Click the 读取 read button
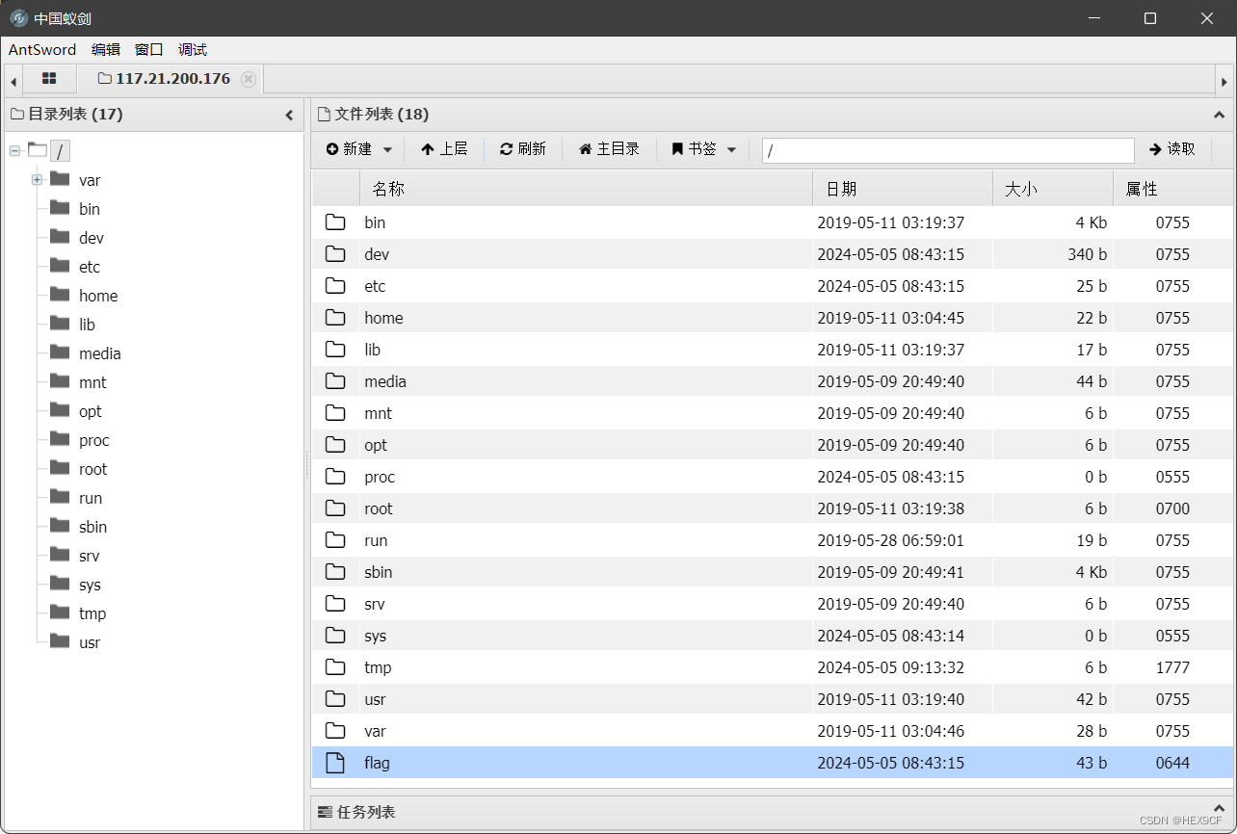Screen dimensions: 1237x834 click(x=1172, y=149)
